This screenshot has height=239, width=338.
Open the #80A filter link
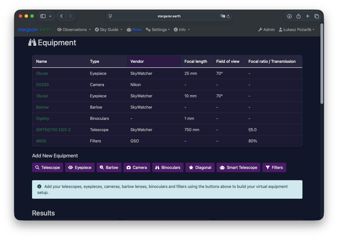pos(41,141)
